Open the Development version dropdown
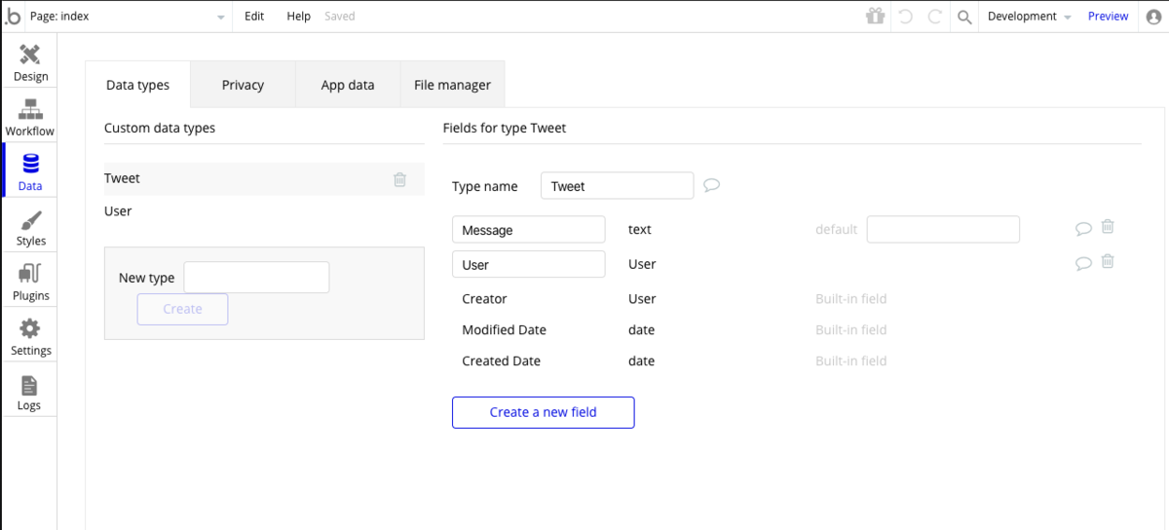The width and height of the screenshot is (1169, 530). [1029, 17]
